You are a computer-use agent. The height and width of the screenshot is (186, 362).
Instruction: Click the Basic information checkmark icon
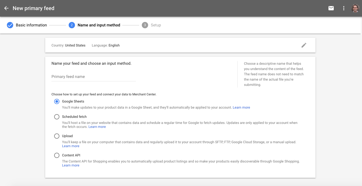point(10,25)
